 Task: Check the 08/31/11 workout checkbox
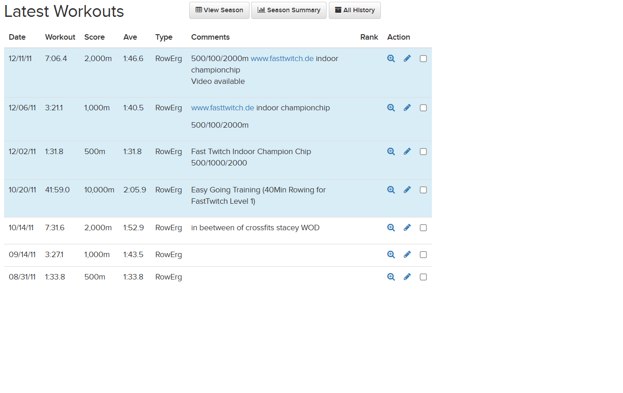423,277
